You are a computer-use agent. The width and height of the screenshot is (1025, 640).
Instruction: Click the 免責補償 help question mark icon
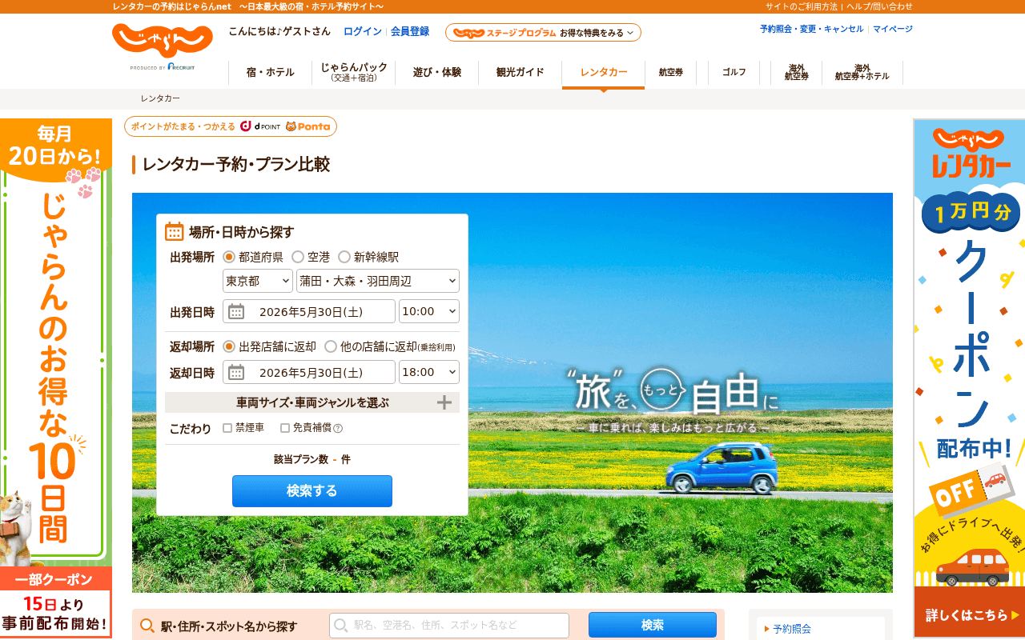tap(338, 428)
